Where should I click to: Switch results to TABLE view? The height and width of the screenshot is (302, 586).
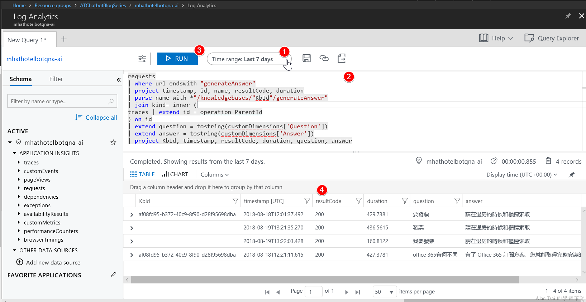point(142,174)
